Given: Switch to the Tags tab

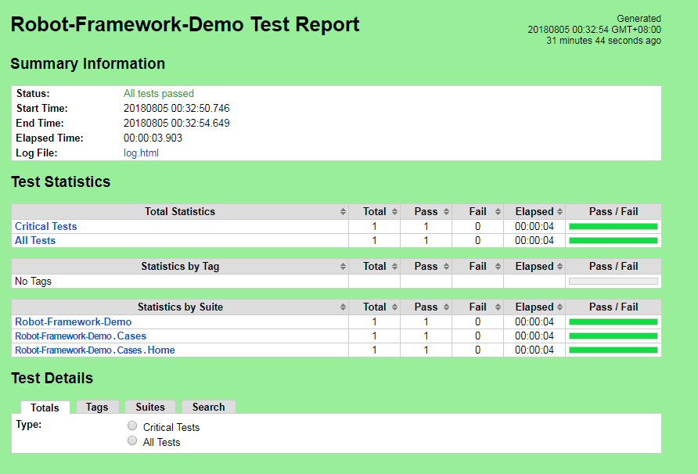Looking at the screenshot, I should point(97,407).
